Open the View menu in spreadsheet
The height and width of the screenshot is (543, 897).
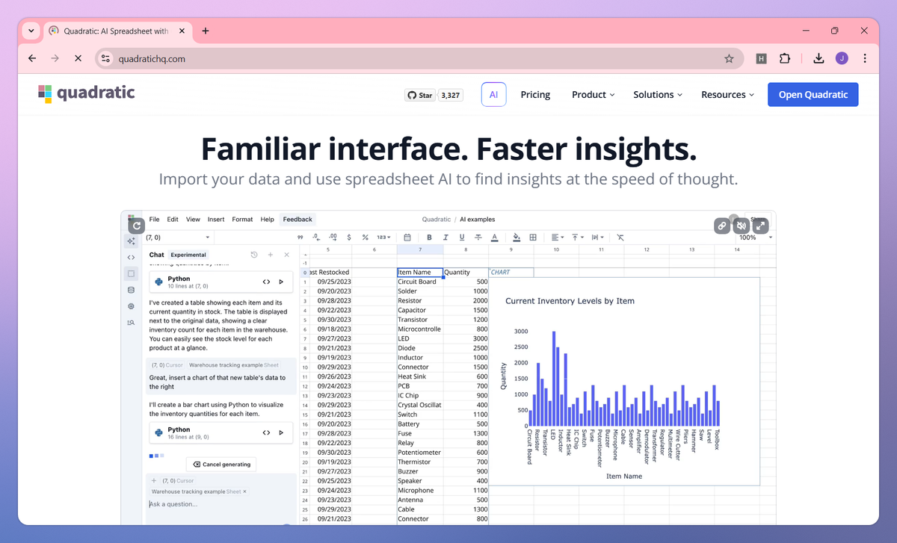[193, 220]
